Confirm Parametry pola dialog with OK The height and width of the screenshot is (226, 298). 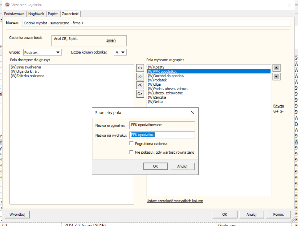[x=155, y=166]
